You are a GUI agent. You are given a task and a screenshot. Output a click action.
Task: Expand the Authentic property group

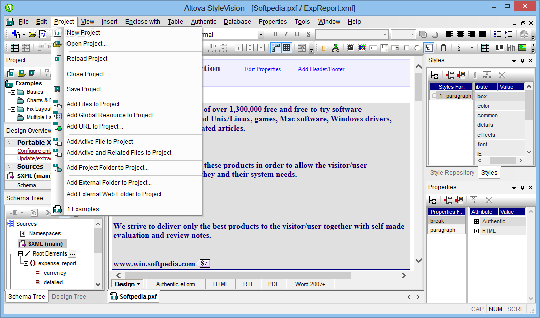pyautogui.click(x=476, y=221)
